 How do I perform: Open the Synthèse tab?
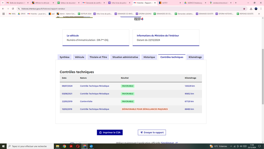(64, 57)
